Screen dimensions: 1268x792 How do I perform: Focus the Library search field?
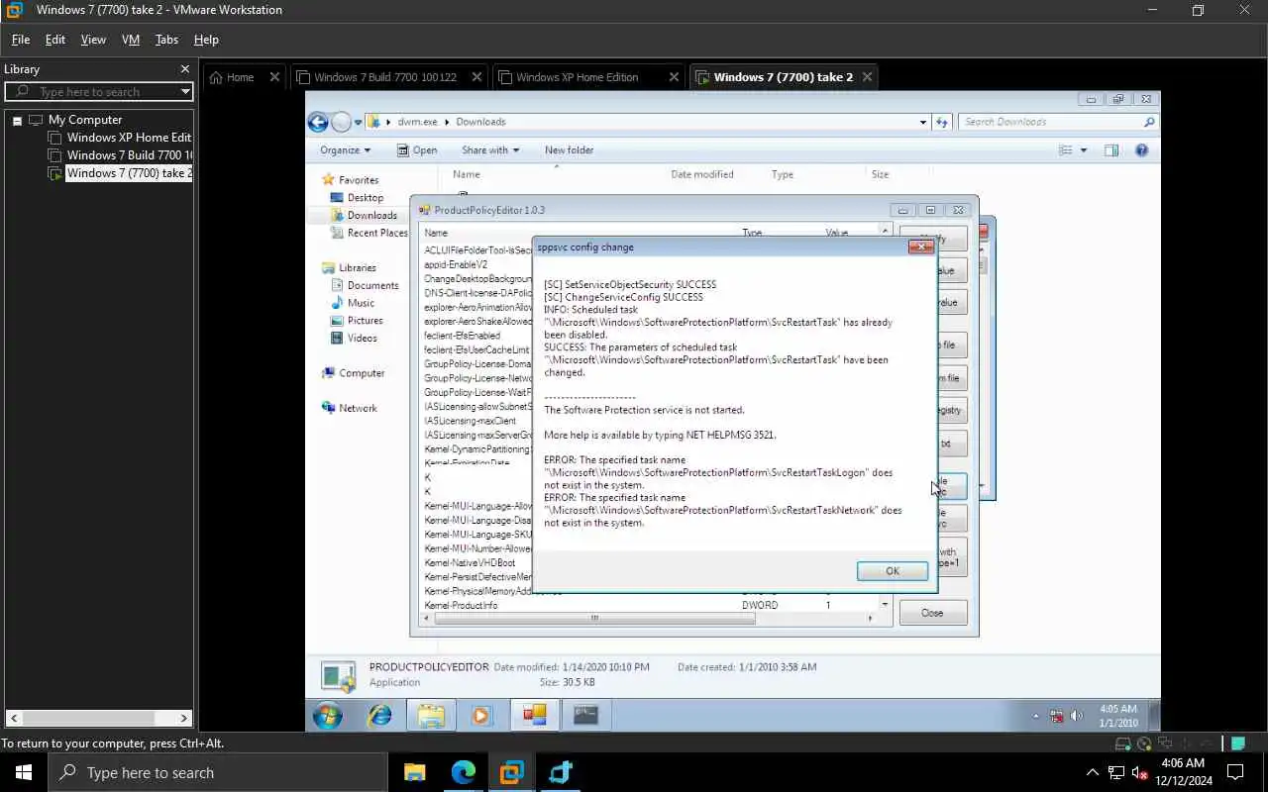click(x=98, y=92)
